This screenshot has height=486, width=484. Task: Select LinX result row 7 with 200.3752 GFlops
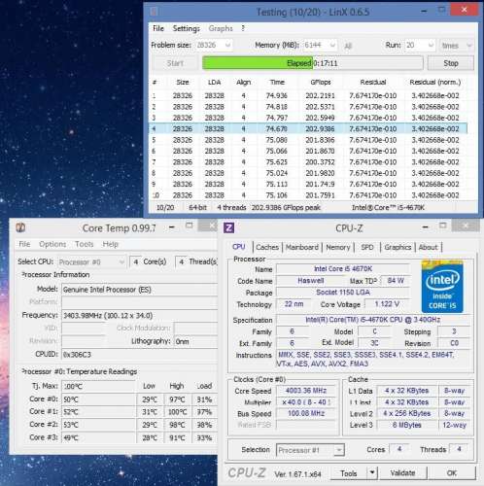(x=308, y=162)
